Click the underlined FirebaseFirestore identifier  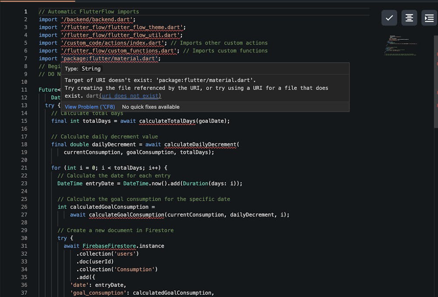109,246
